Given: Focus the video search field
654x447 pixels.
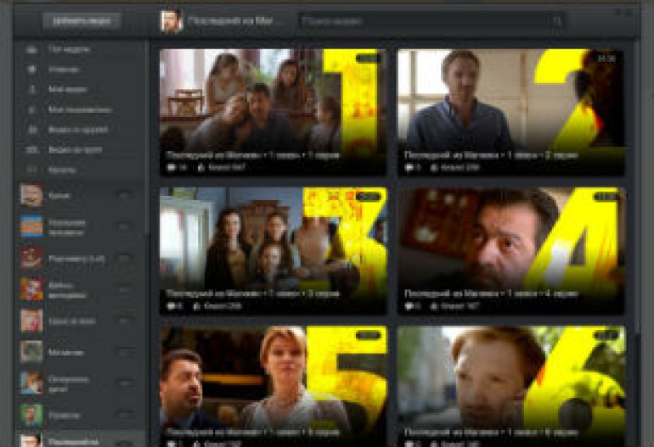Looking at the screenshot, I should (432, 21).
